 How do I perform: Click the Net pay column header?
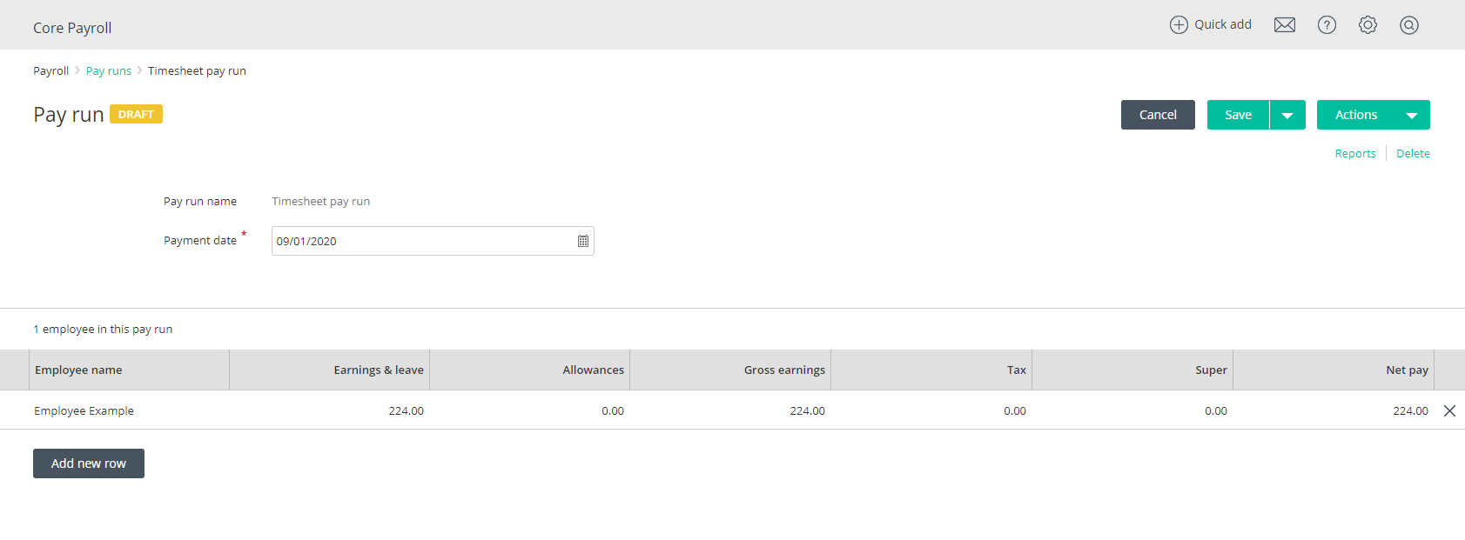[1334, 370]
